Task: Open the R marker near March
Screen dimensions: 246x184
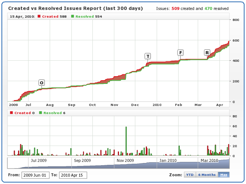Action: pos(207,53)
